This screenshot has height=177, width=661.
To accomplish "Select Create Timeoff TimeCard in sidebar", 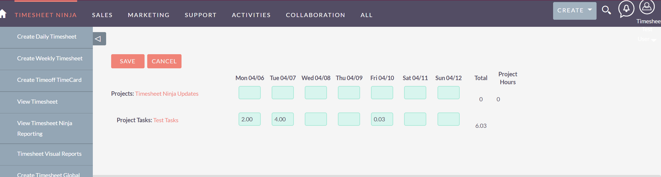I will (49, 80).
